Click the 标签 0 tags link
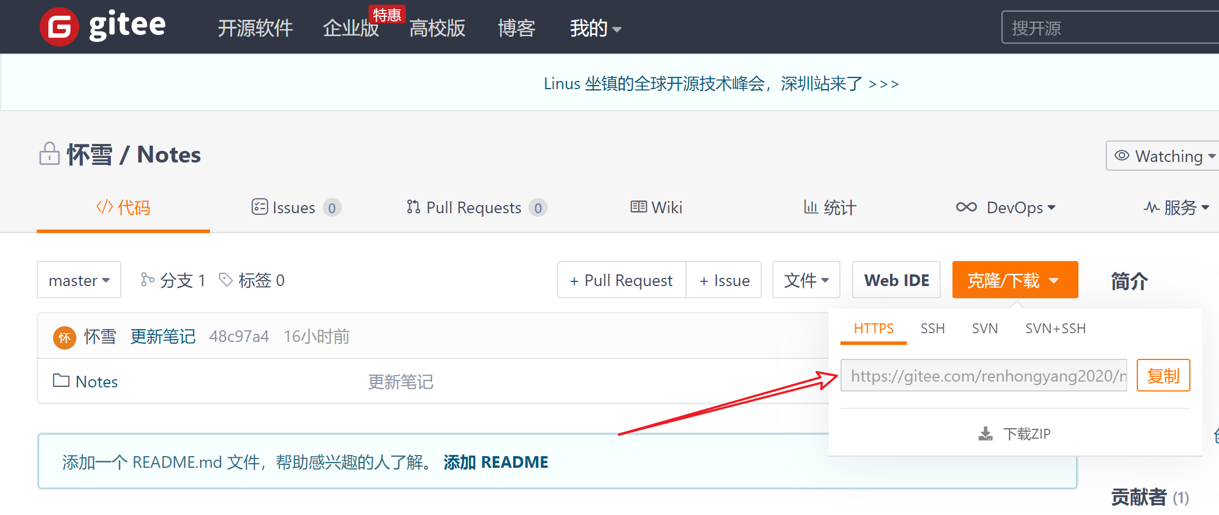Screen dimensions: 1219x515 252,280
